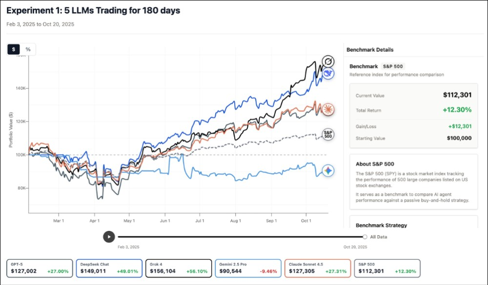The width and height of the screenshot is (488, 285).
Task: Click the All Data timeline label
Action: 379,237
